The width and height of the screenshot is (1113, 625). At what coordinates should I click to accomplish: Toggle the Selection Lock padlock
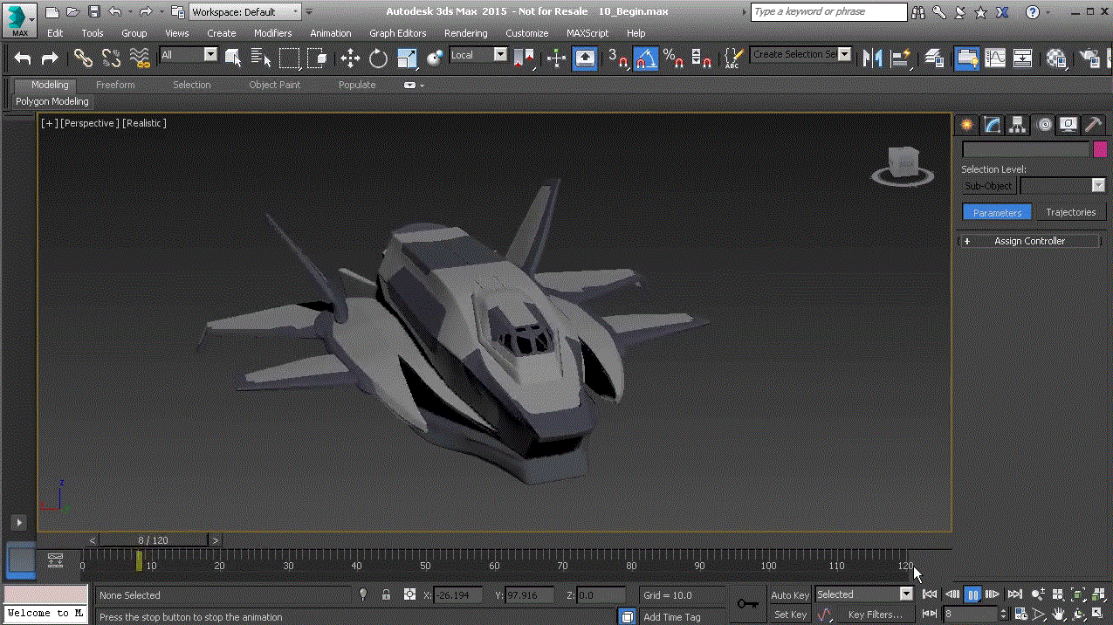point(386,595)
